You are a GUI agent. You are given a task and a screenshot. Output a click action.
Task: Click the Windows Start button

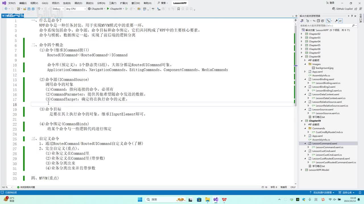click(x=140, y=199)
